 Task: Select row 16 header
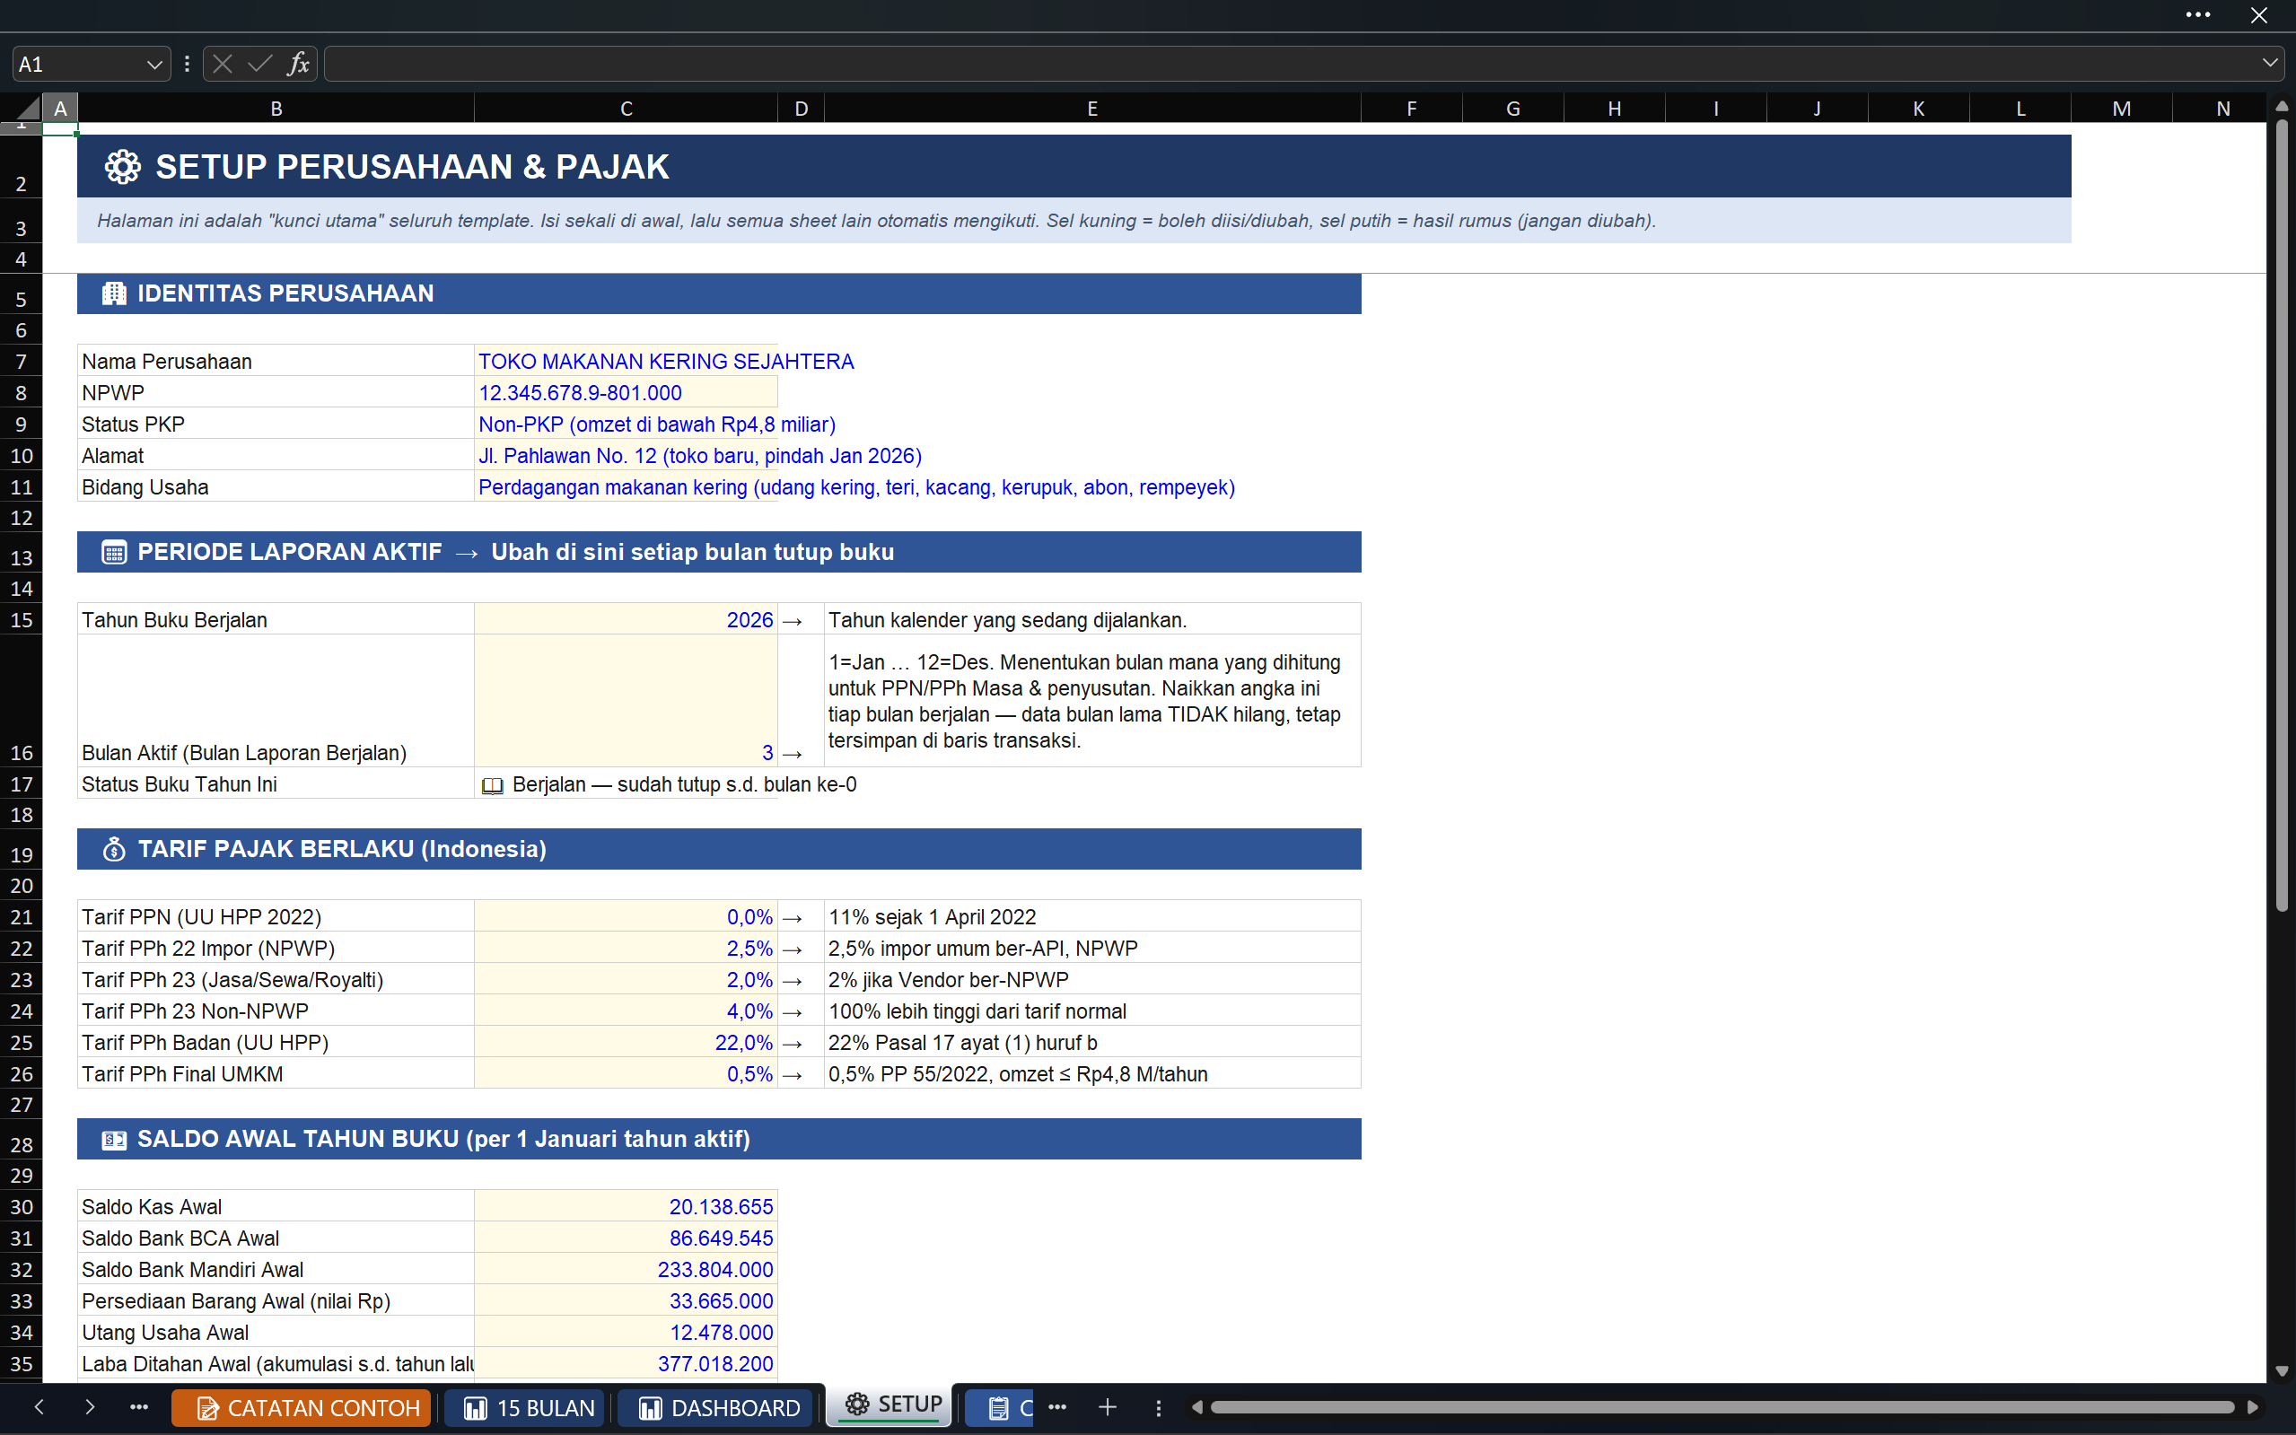click(x=21, y=700)
